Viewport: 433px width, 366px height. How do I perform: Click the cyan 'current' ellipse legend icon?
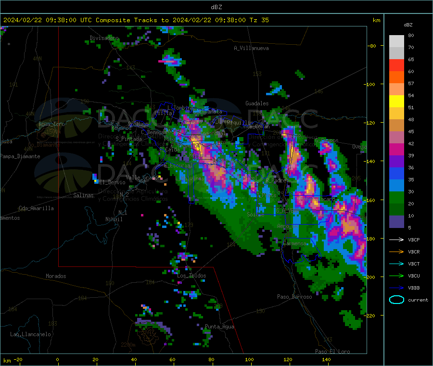(x=396, y=300)
